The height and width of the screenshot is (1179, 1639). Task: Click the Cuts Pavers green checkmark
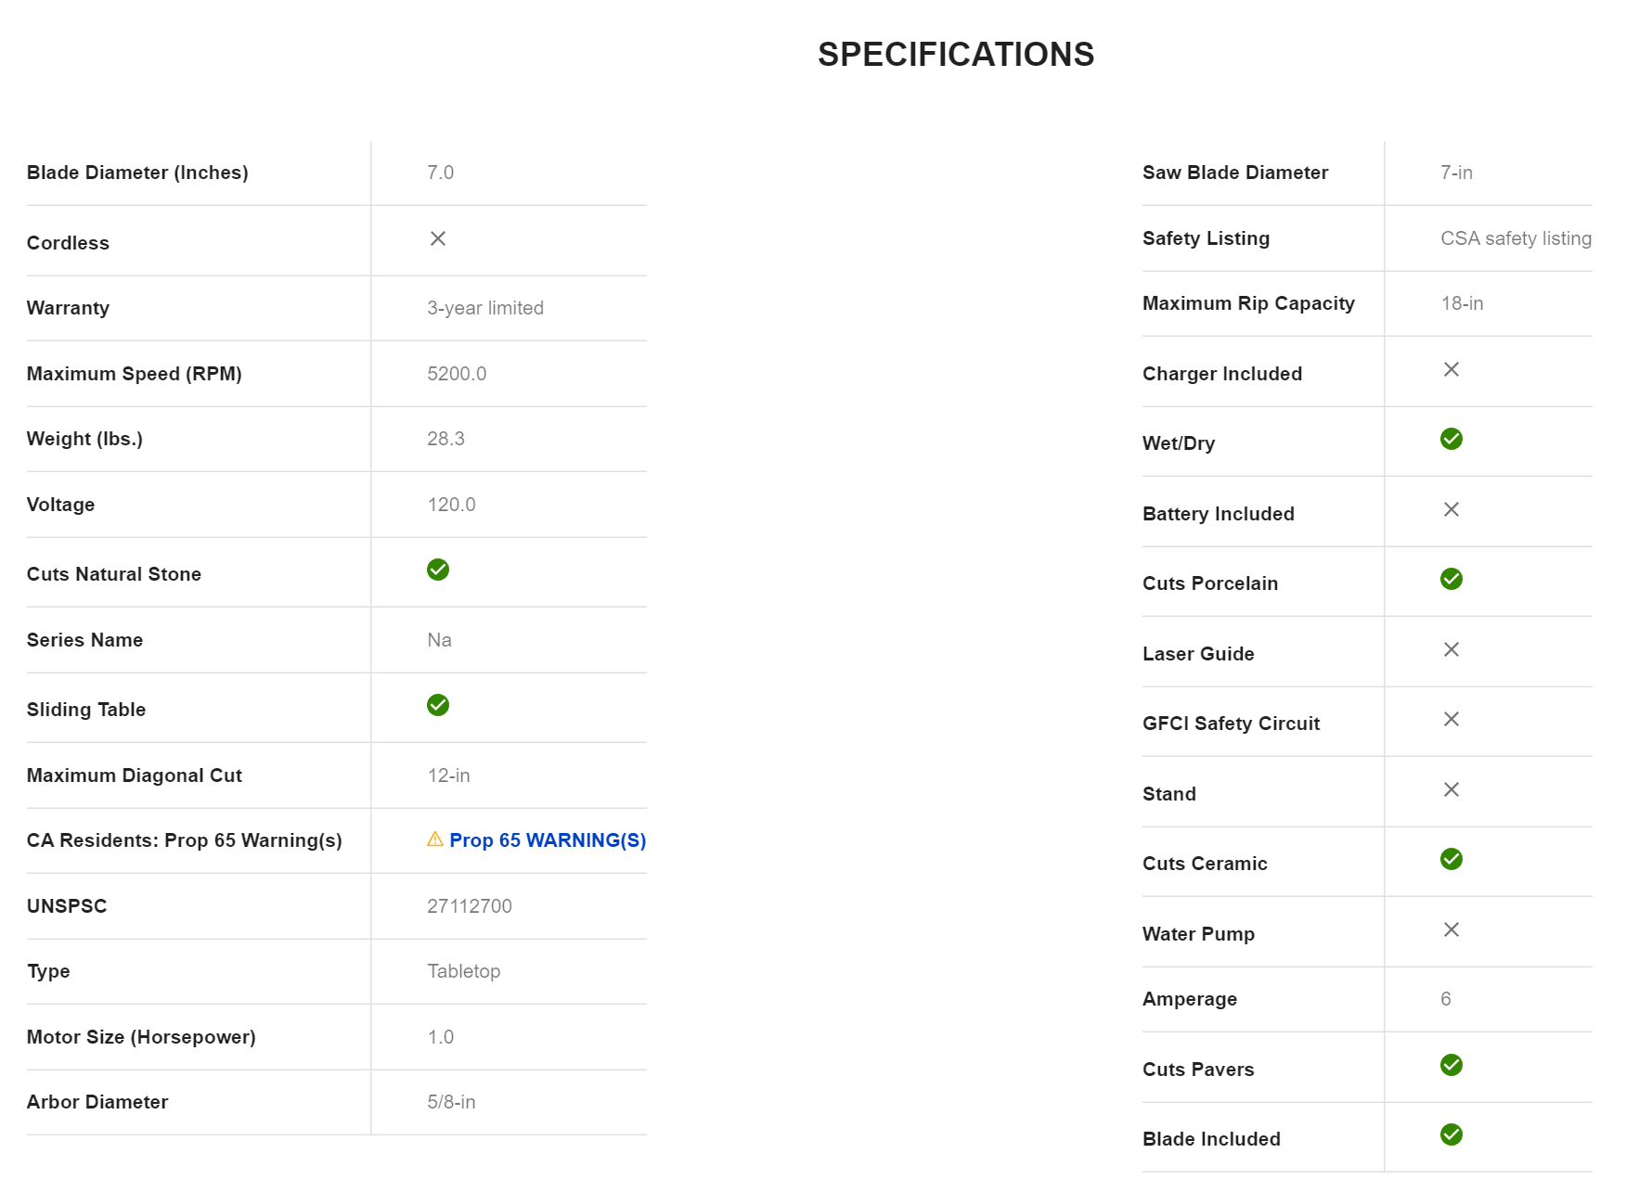1452,1065
